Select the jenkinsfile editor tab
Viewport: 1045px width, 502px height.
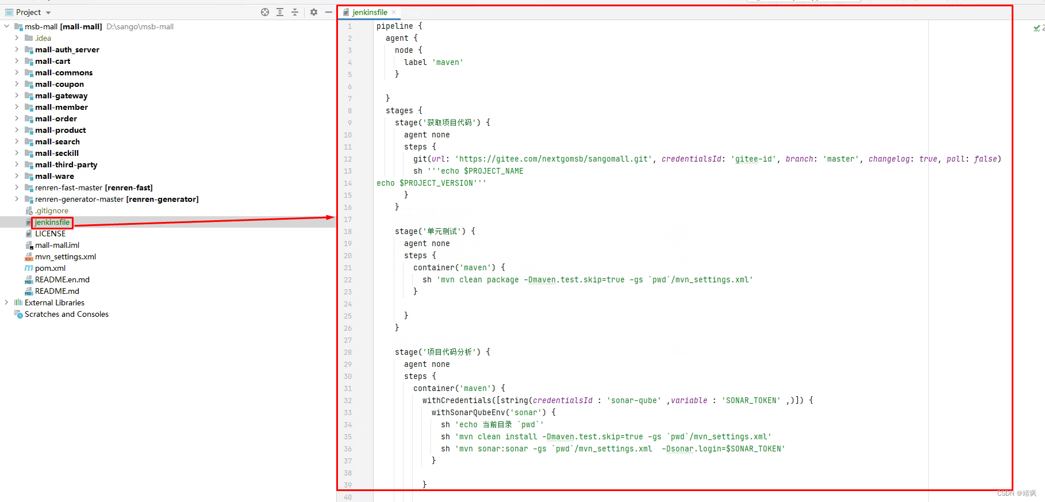click(370, 12)
